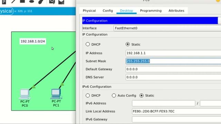Switch to the Programming tab

(151, 11)
